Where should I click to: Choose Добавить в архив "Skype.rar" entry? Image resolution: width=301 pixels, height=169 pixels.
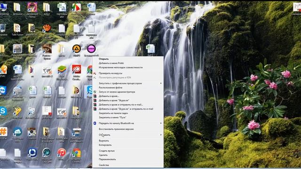(x=114, y=100)
